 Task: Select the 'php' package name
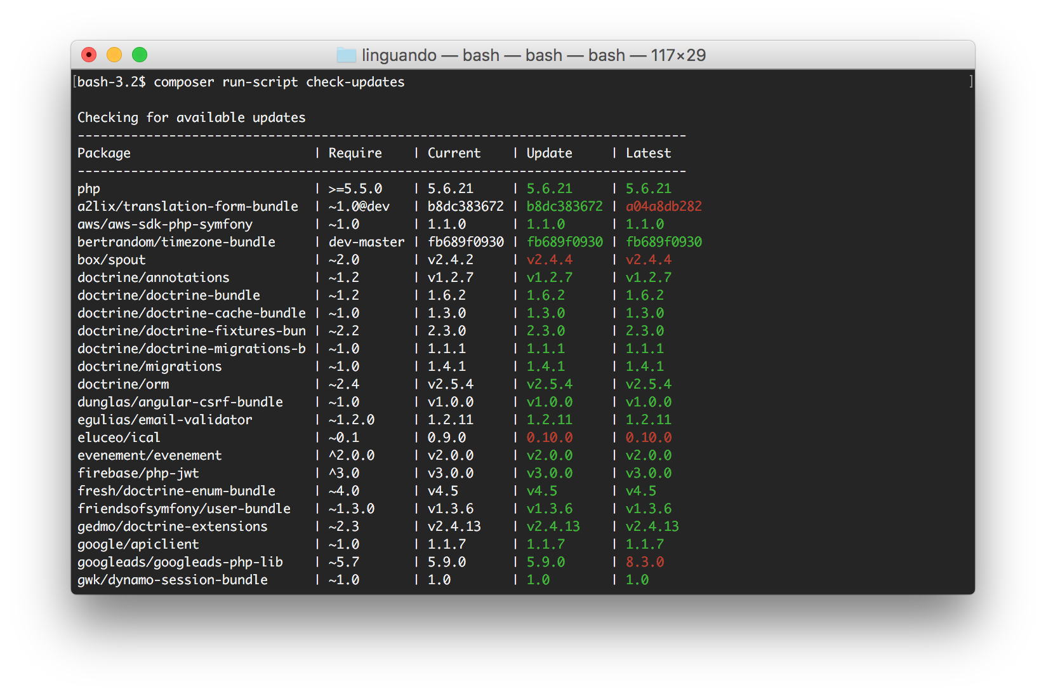(89, 189)
